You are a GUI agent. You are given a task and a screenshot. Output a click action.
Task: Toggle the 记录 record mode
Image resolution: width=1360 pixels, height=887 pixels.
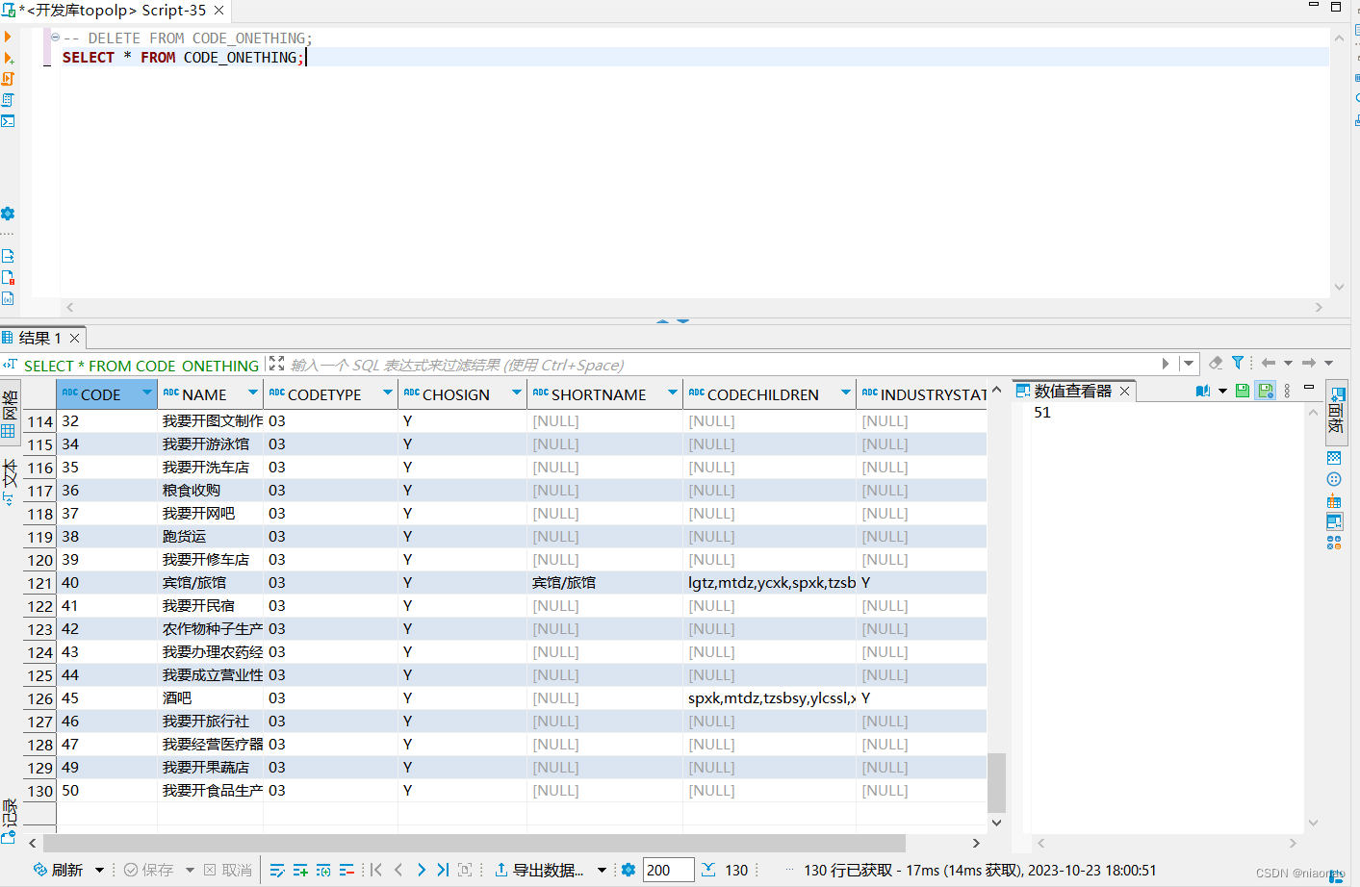tap(10, 821)
